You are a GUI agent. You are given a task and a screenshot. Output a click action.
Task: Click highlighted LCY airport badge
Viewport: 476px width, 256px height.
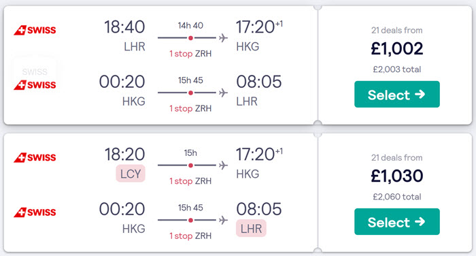[131, 174]
